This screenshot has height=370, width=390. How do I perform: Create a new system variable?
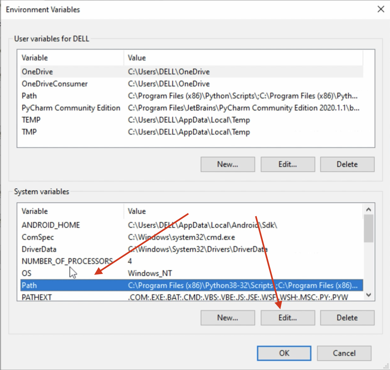click(228, 318)
